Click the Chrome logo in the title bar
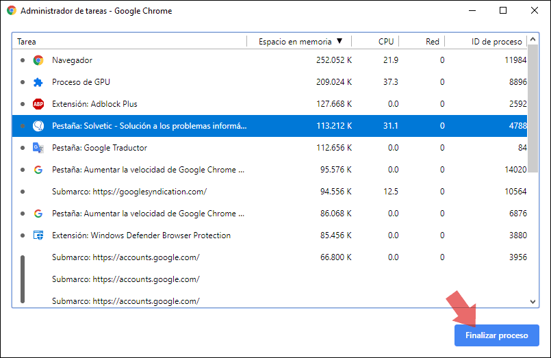551x358 pixels. tap(12, 11)
